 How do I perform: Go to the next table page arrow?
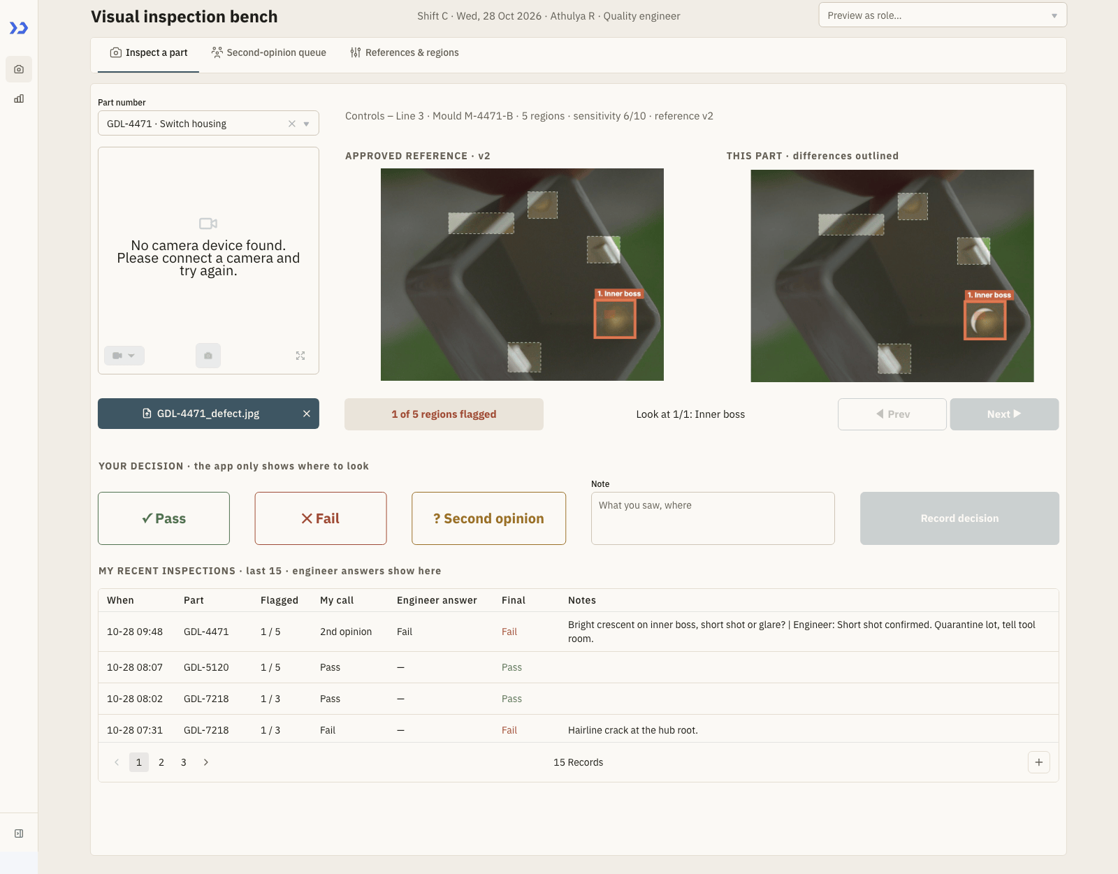206,762
